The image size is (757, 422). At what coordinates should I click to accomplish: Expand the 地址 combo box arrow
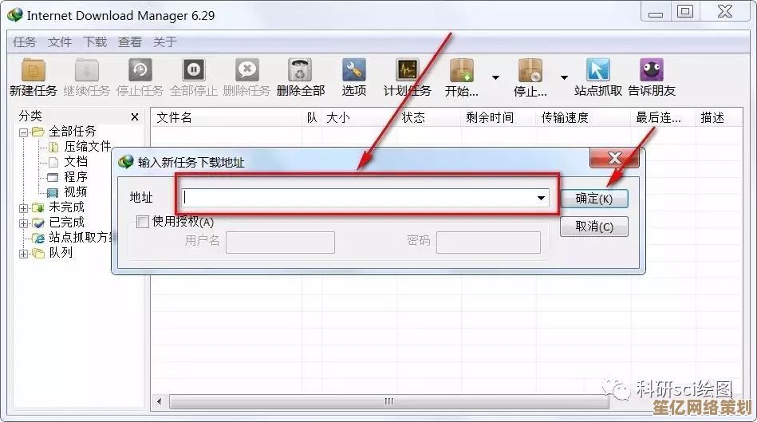coord(541,198)
